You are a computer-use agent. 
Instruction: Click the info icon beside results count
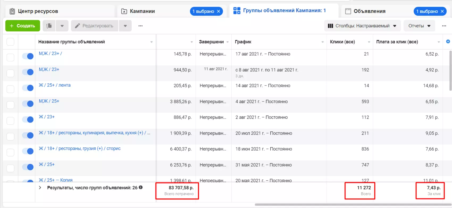pyautogui.click(x=141, y=187)
